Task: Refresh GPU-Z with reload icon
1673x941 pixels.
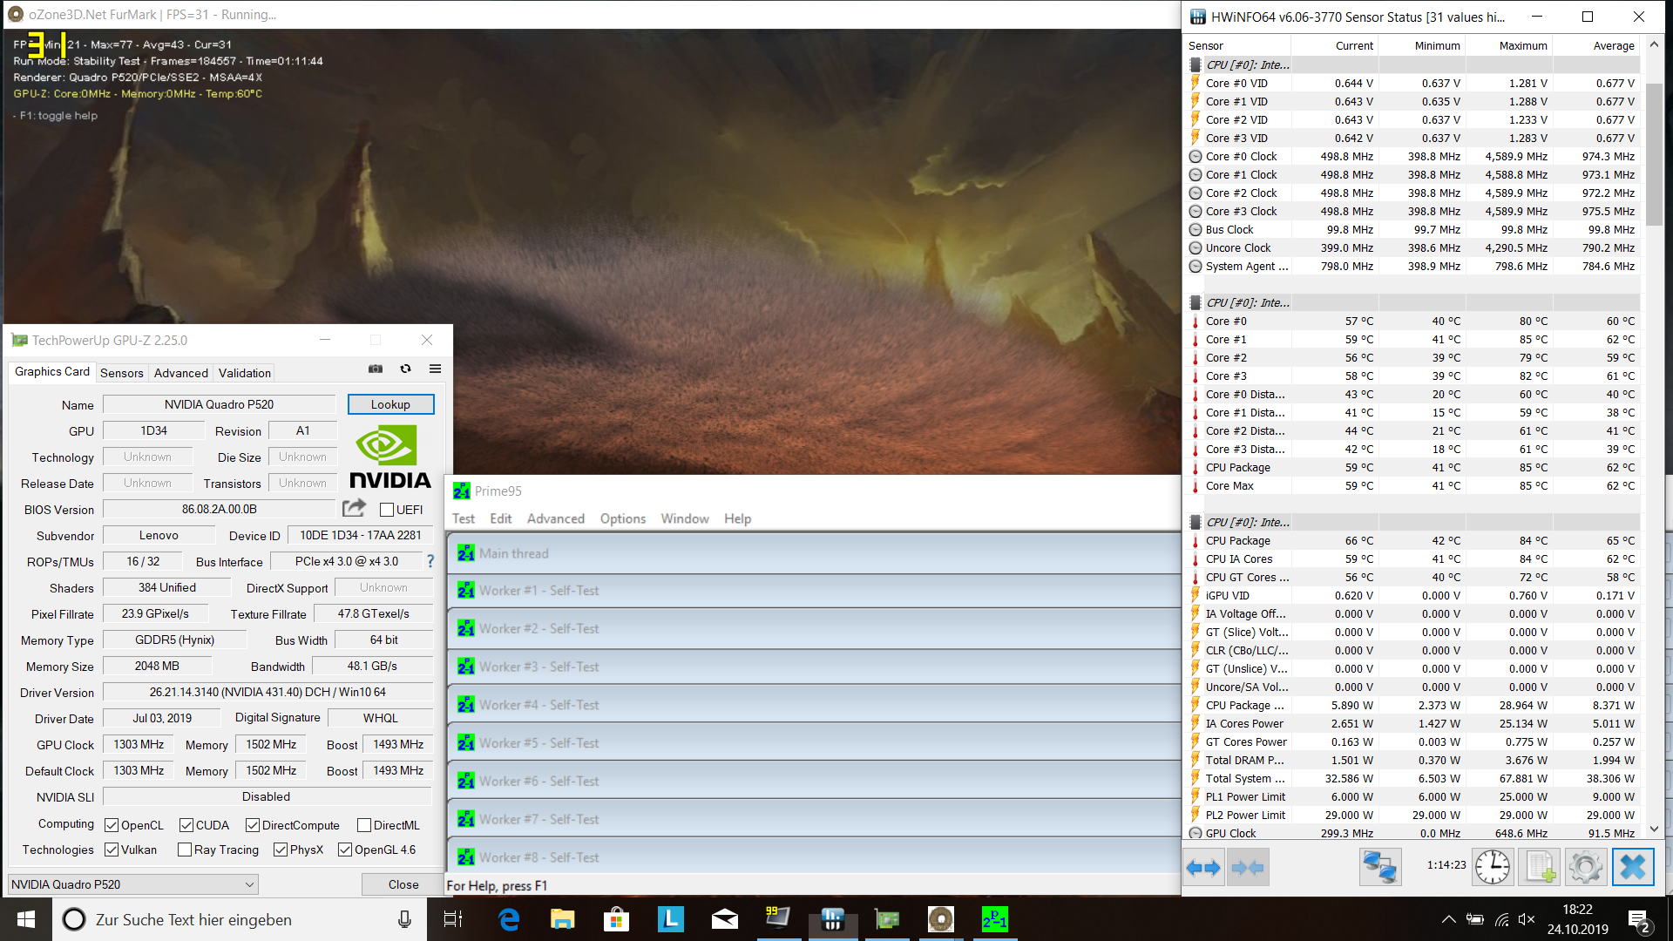Action: click(x=405, y=369)
